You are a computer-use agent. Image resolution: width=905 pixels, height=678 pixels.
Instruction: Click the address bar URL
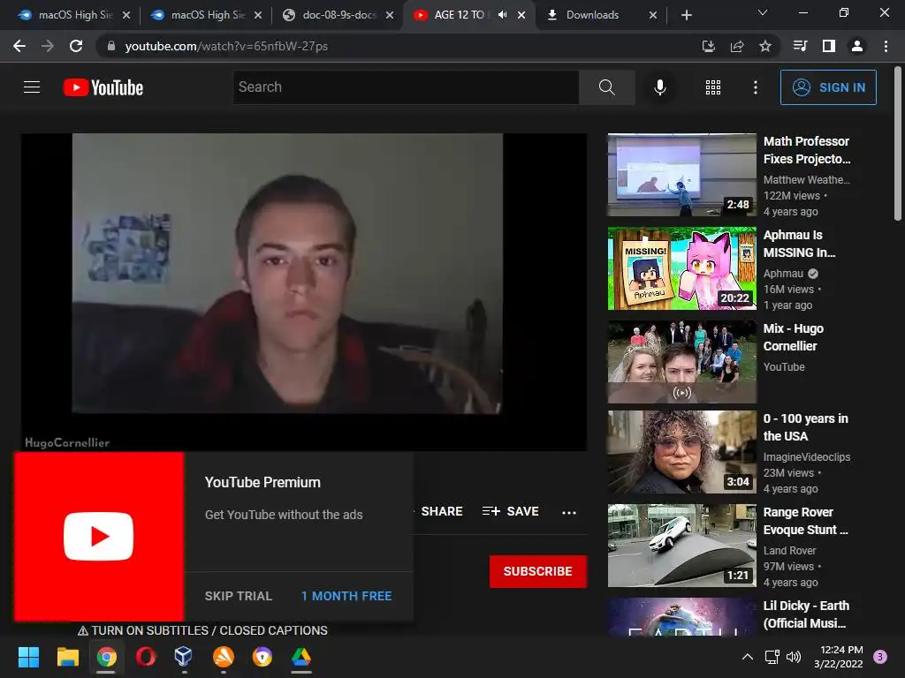226,46
